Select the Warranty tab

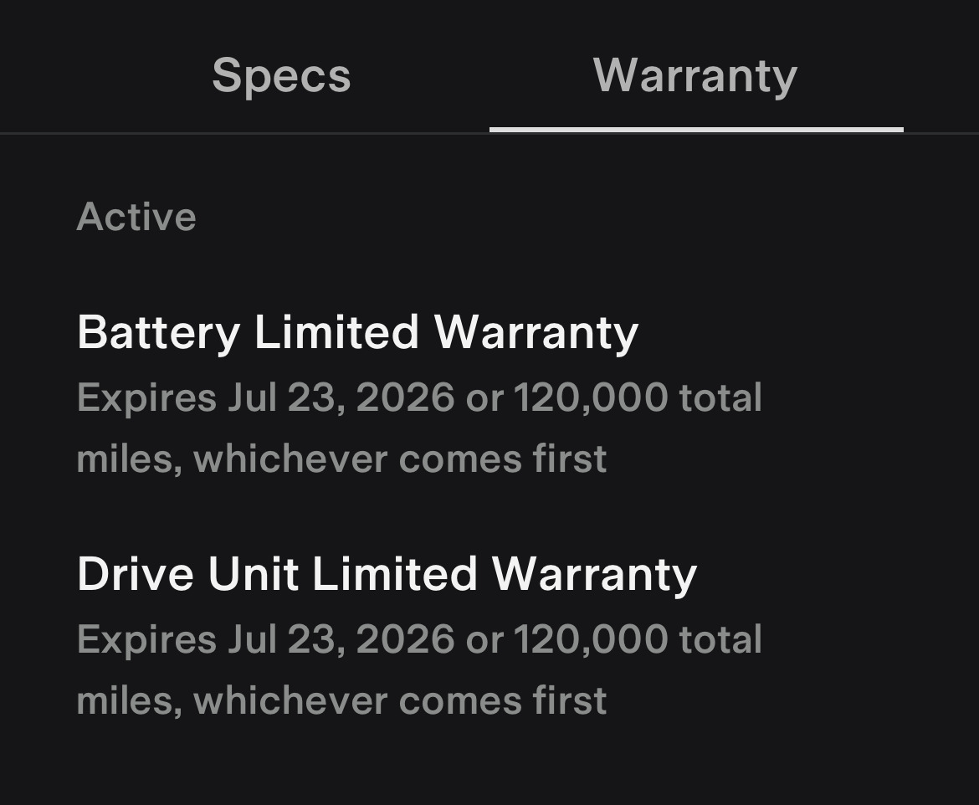pos(695,76)
